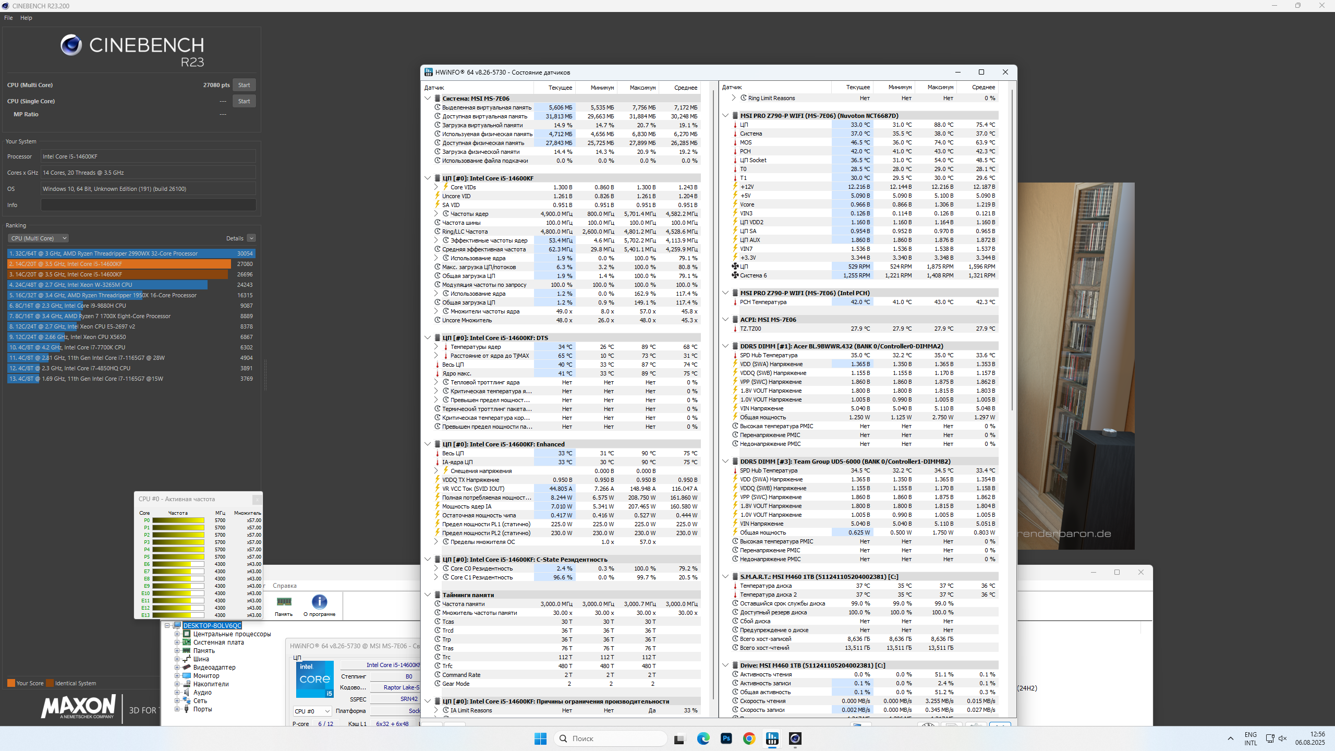Open the Help menu in Cinebench
This screenshot has height=751, width=1335.
tap(26, 18)
